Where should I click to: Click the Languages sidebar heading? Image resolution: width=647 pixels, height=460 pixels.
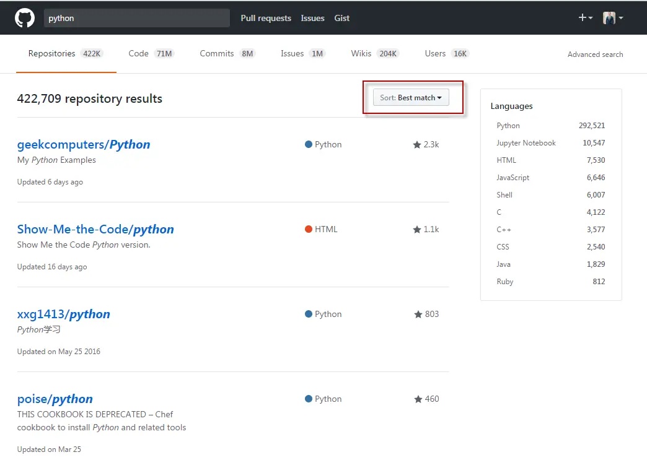[x=512, y=106]
